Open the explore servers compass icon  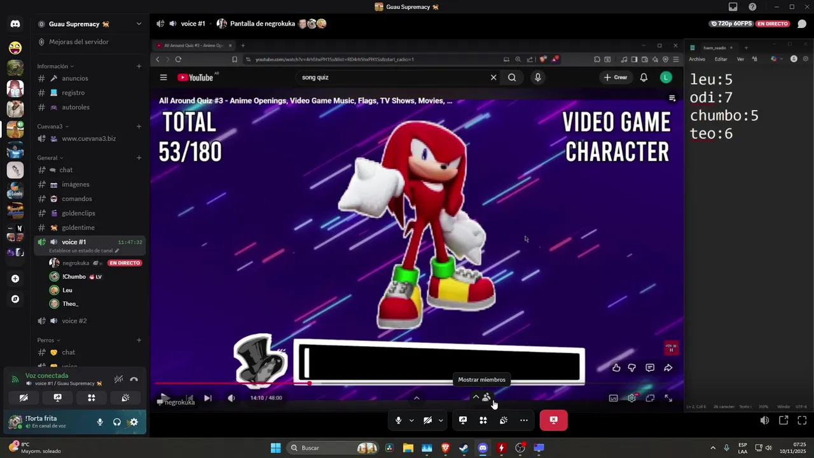coord(15,299)
